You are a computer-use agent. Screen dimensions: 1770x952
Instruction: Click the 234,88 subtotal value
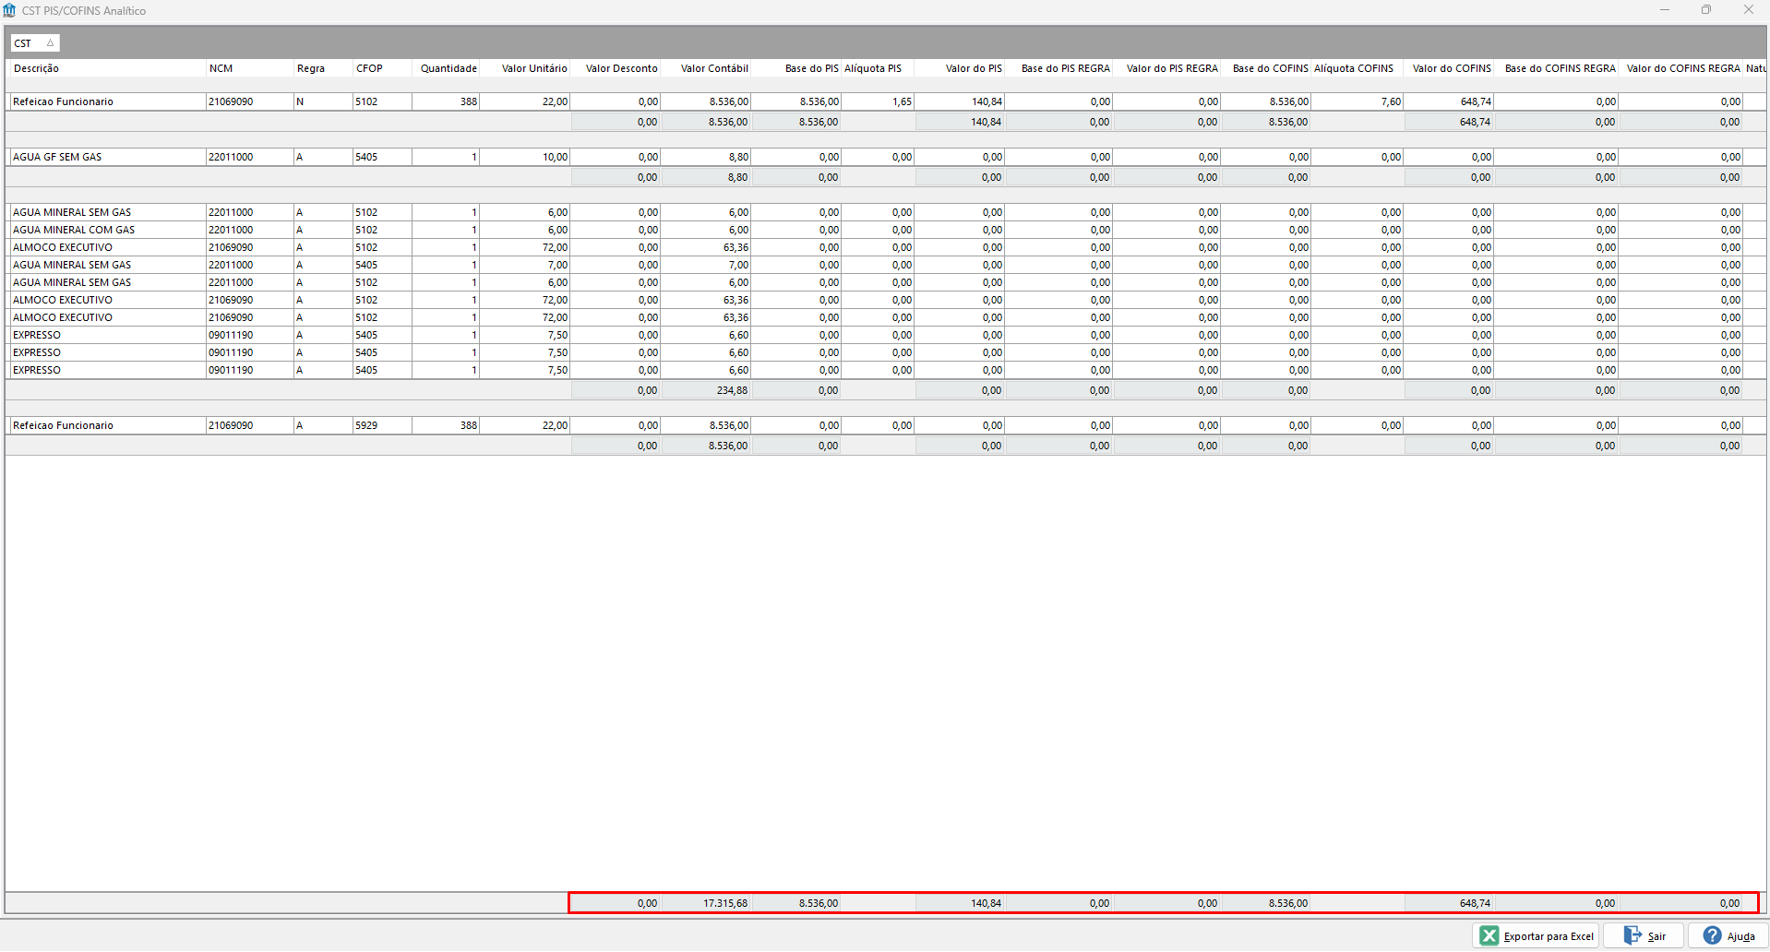[x=732, y=390]
